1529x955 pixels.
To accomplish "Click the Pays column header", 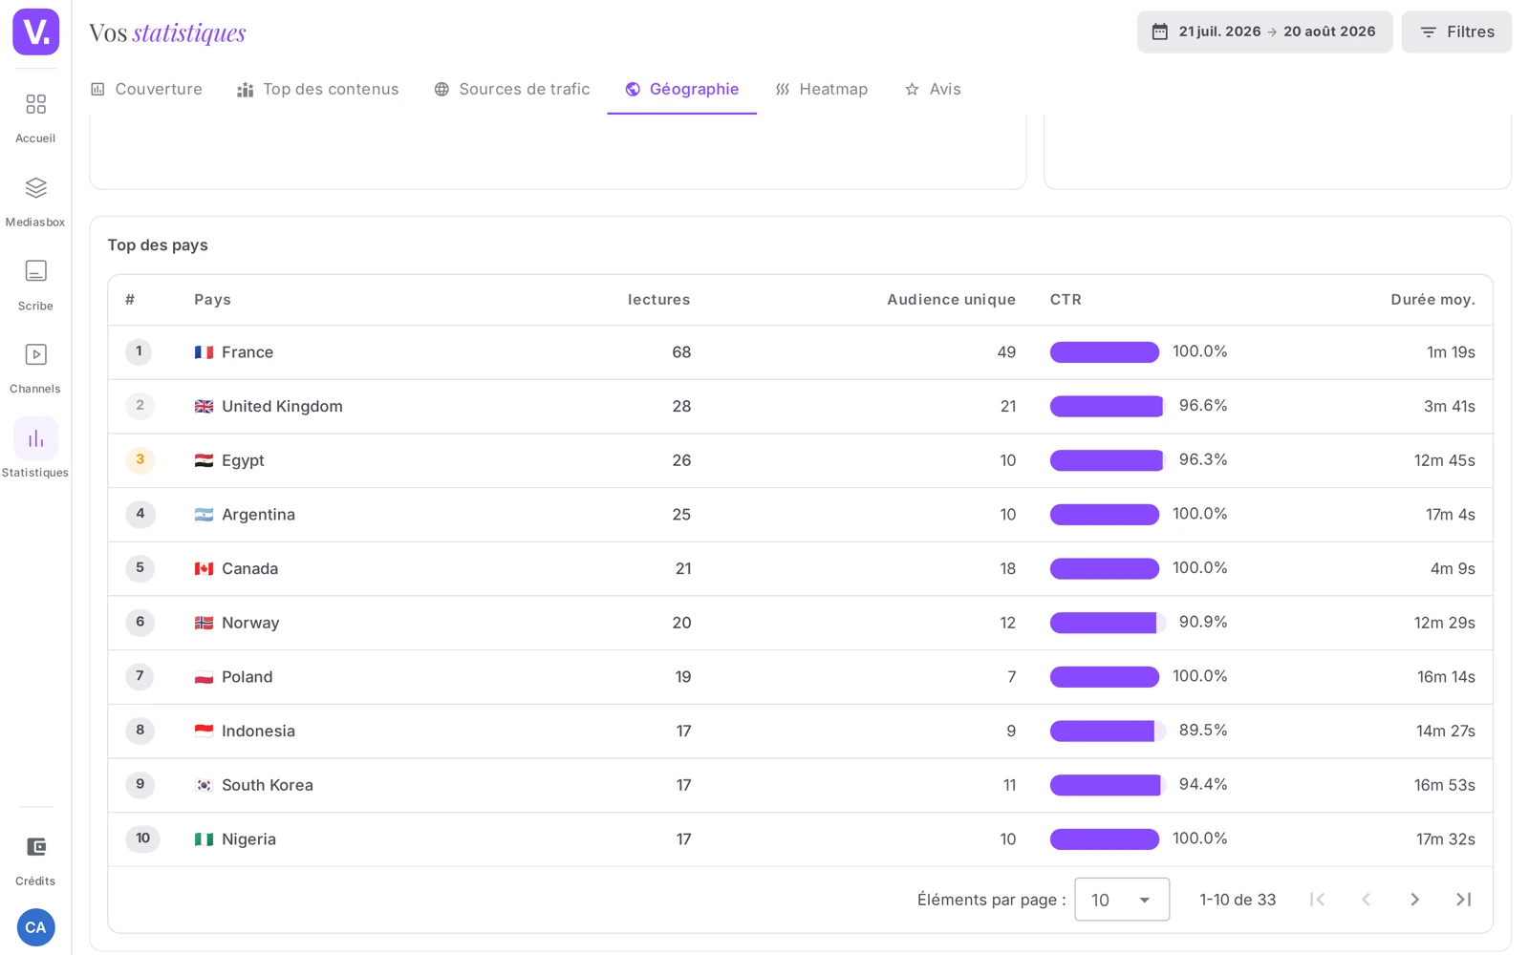I will pos(212,300).
